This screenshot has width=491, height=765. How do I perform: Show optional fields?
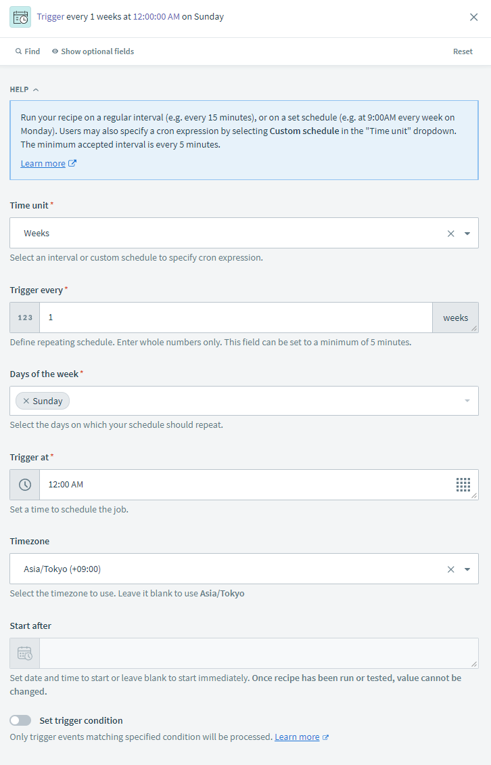pyautogui.click(x=93, y=51)
